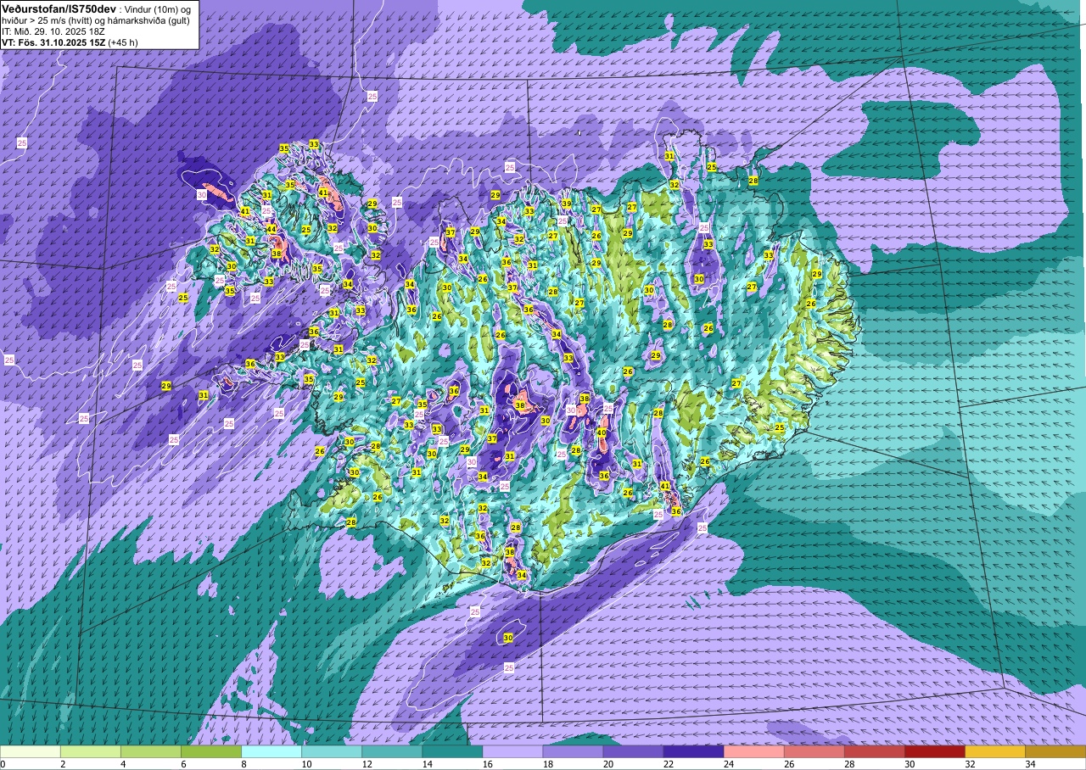
Task: Click the bold title 'Veðurstofan/IS750dev'
Action: (59, 8)
